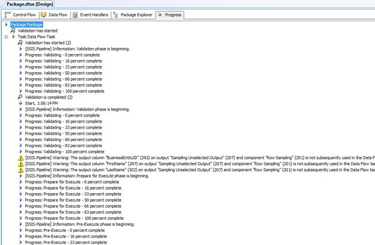375x245 pixels.
Task: Open the Data Flow tab
Action: pos(54,15)
